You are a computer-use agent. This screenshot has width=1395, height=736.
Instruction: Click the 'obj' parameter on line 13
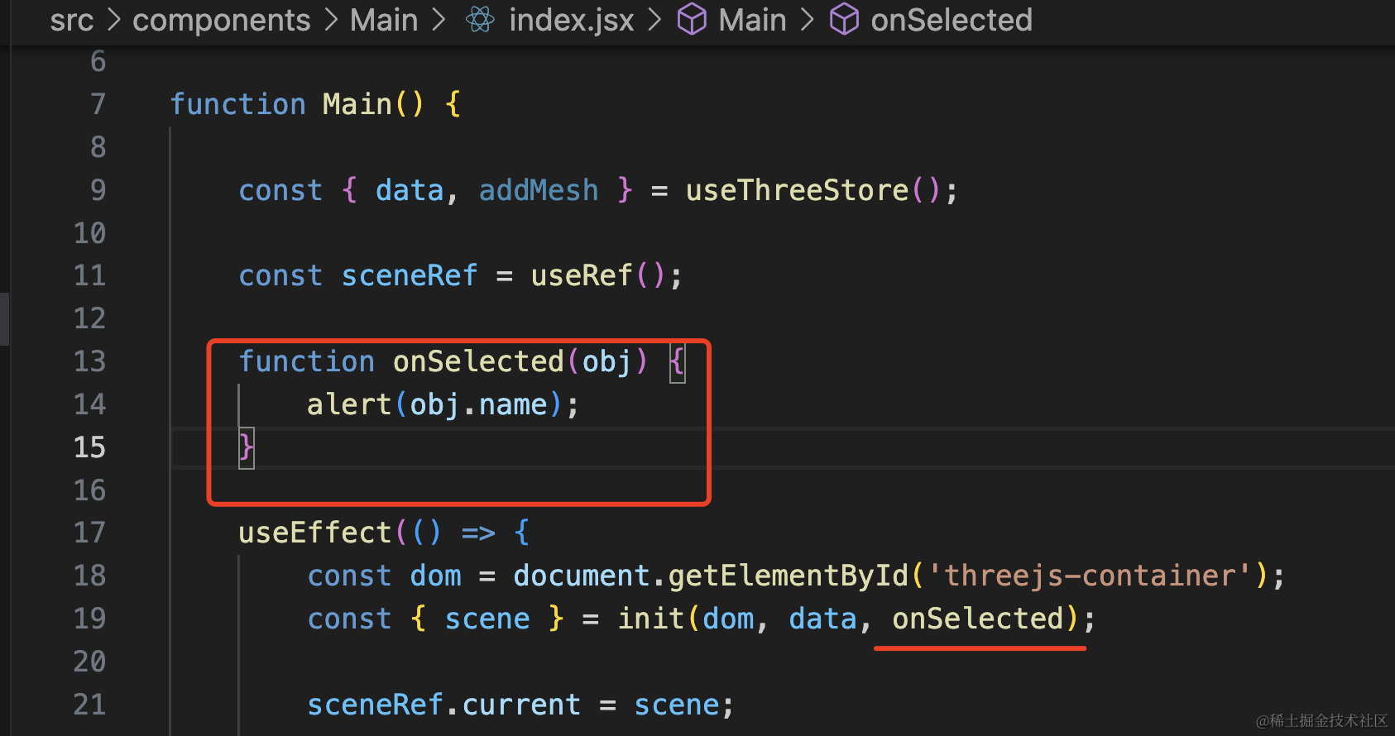606,361
